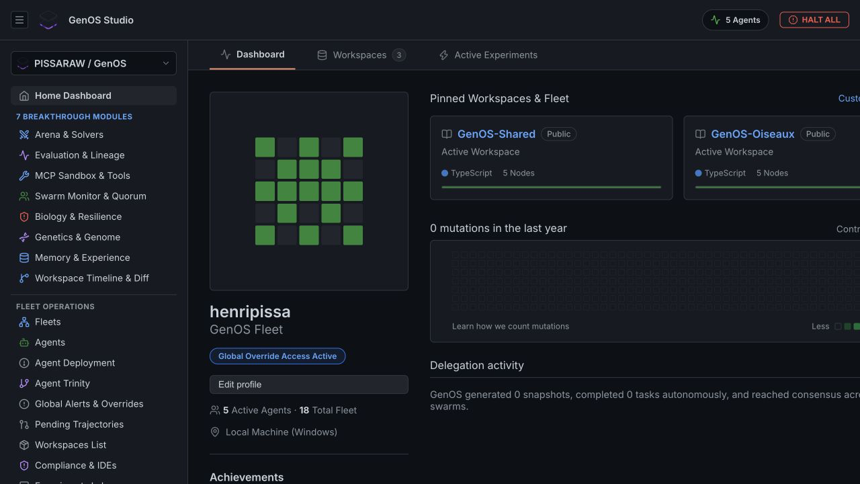Open Agent Trinity page
860x484 pixels.
(93, 383)
